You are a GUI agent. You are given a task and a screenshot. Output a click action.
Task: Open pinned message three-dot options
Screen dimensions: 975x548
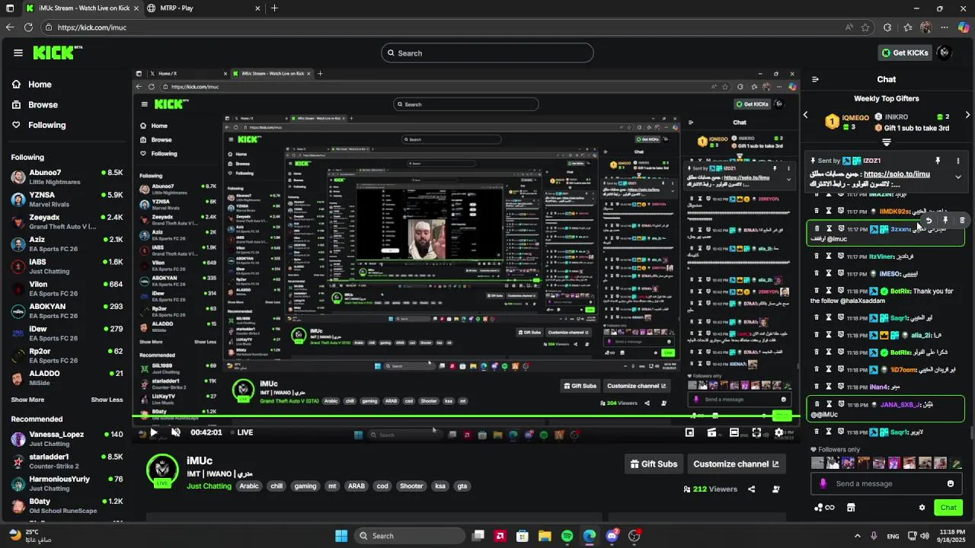(x=958, y=161)
